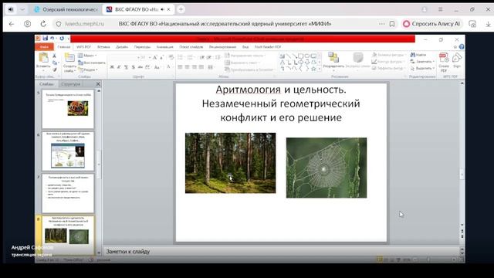Toggle bullet list icon
The width and height of the screenshot is (494, 278).
click(181, 57)
